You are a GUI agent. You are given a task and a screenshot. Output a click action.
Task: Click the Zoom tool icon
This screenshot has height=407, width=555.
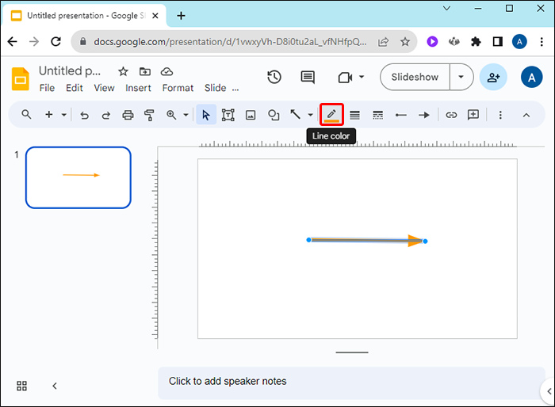(171, 115)
